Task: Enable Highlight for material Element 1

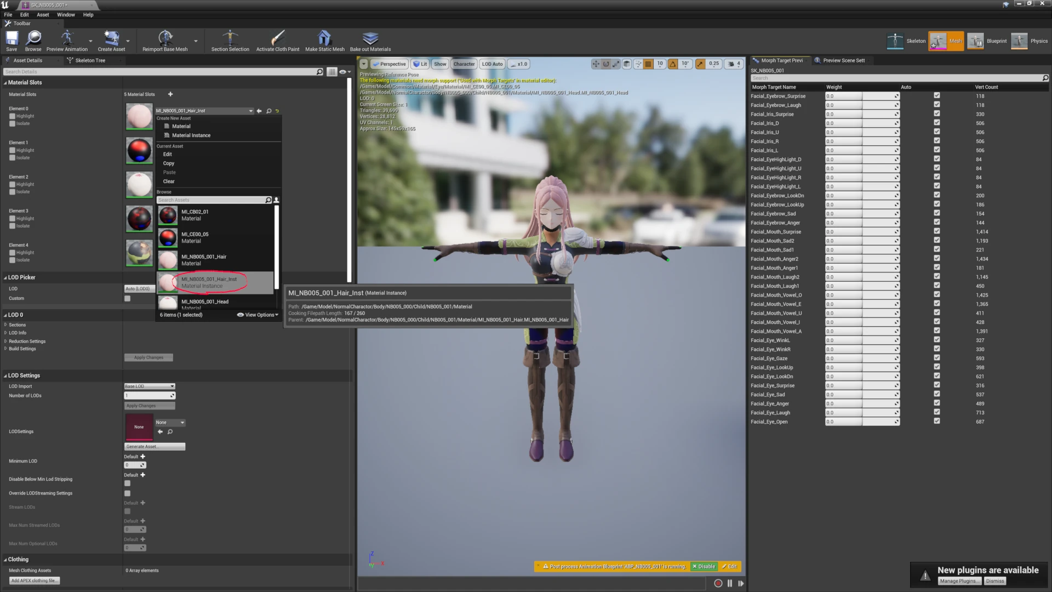Action: point(12,150)
